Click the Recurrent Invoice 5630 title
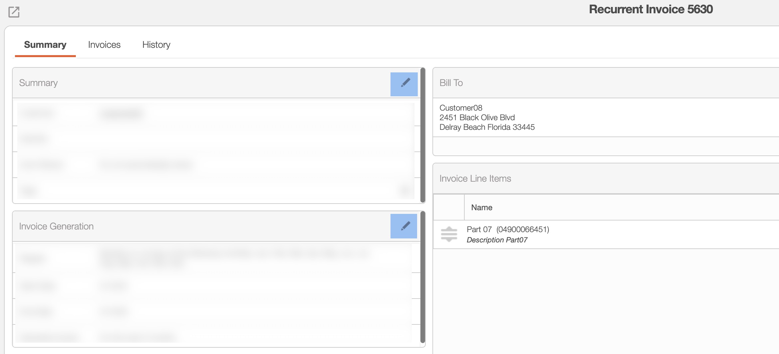The width and height of the screenshot is (779, 354). click(651, 9)
